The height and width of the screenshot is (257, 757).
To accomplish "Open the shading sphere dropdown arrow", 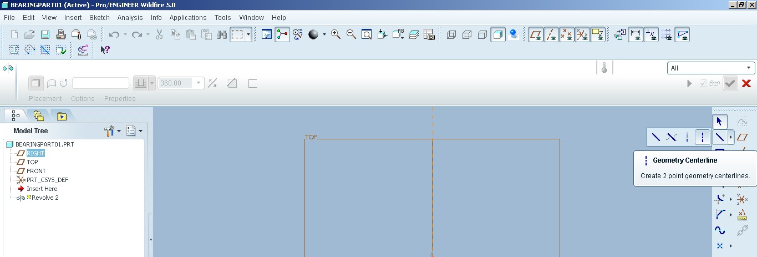I will (x=324, y=34).
